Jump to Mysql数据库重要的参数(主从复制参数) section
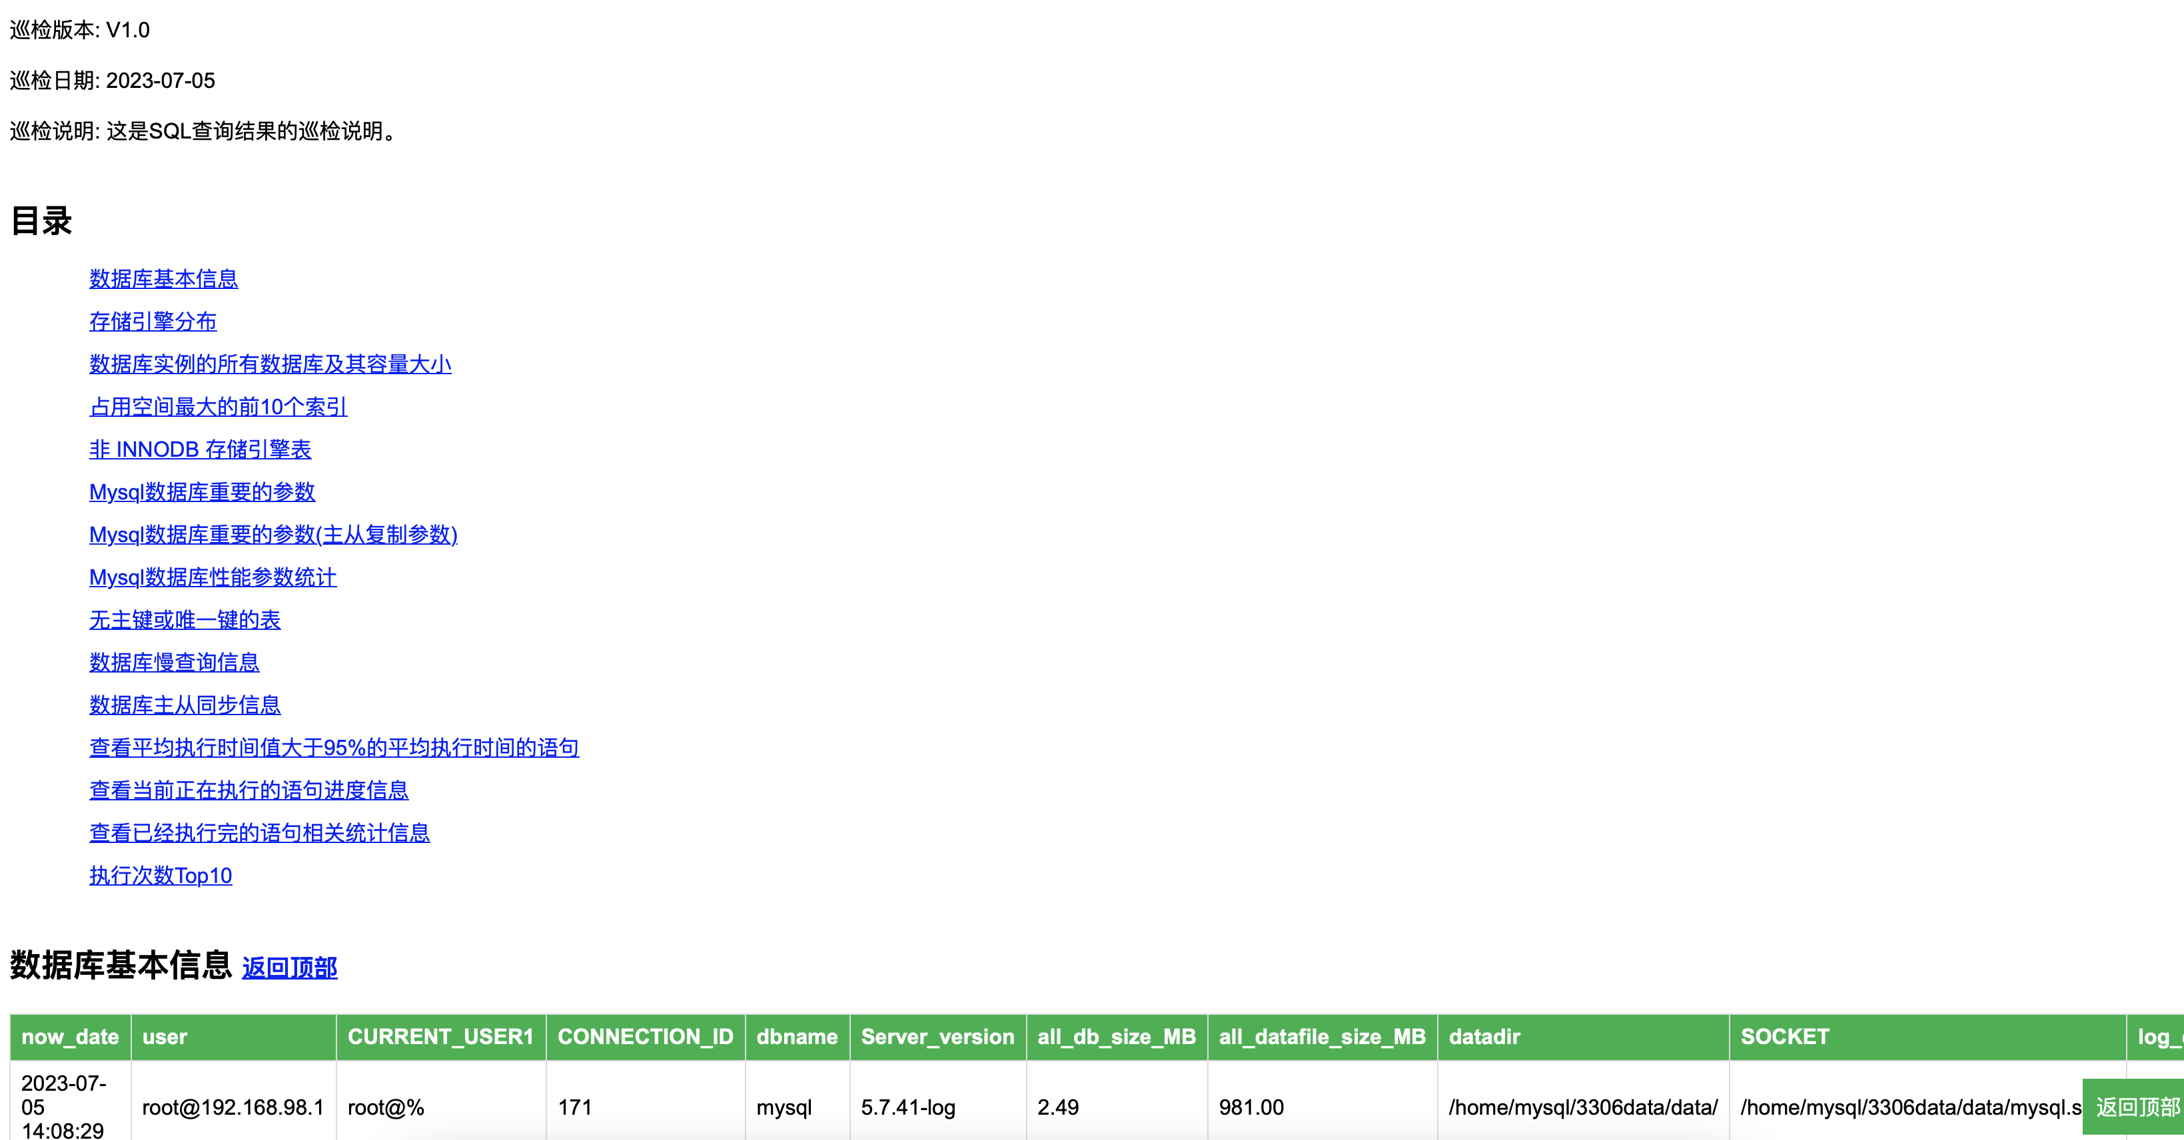This screenshot has width=2184, height=1140. (x=273, y=535)
